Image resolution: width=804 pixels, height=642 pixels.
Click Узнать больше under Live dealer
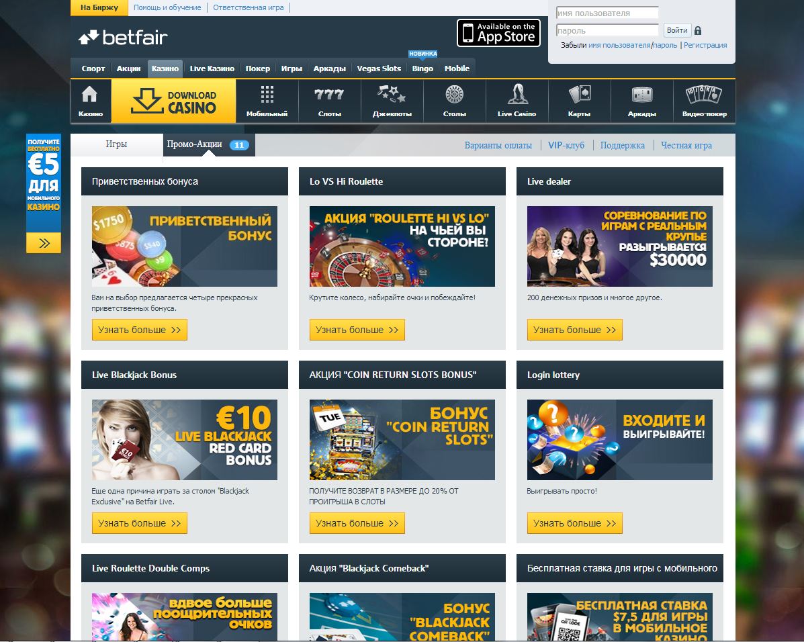point(575,330)
